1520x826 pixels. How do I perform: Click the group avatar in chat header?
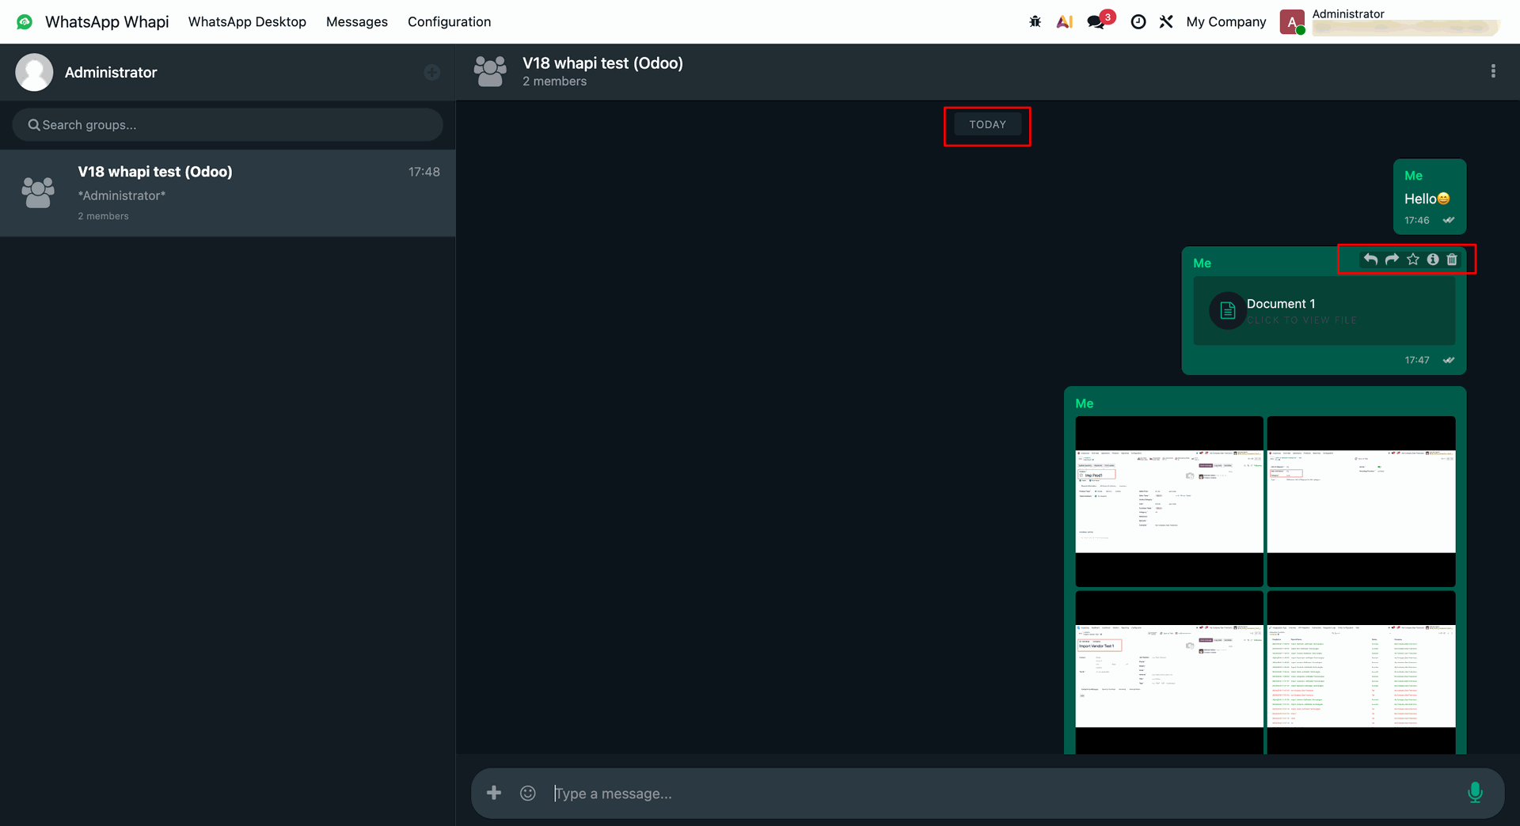coord(490,71)
